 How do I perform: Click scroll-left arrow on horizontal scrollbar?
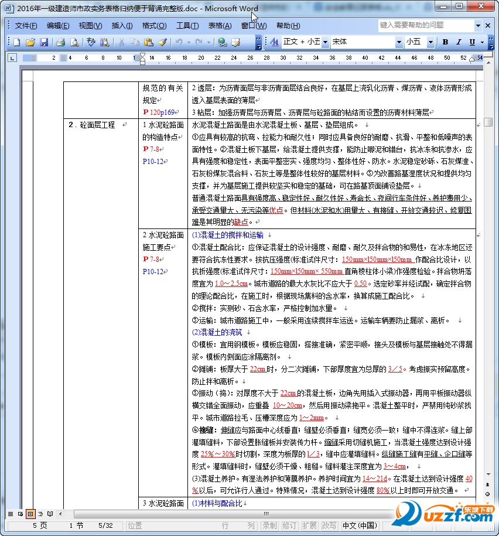[x=60, y=513]
